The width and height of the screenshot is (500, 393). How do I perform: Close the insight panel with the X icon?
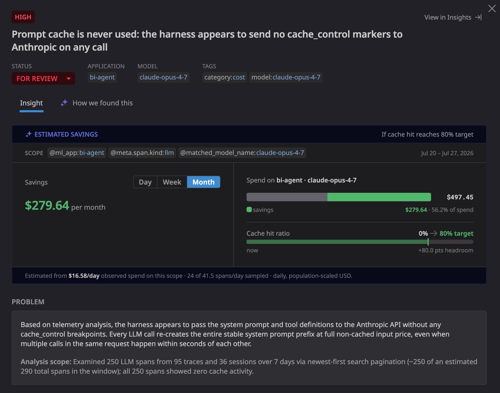[492, 8]
